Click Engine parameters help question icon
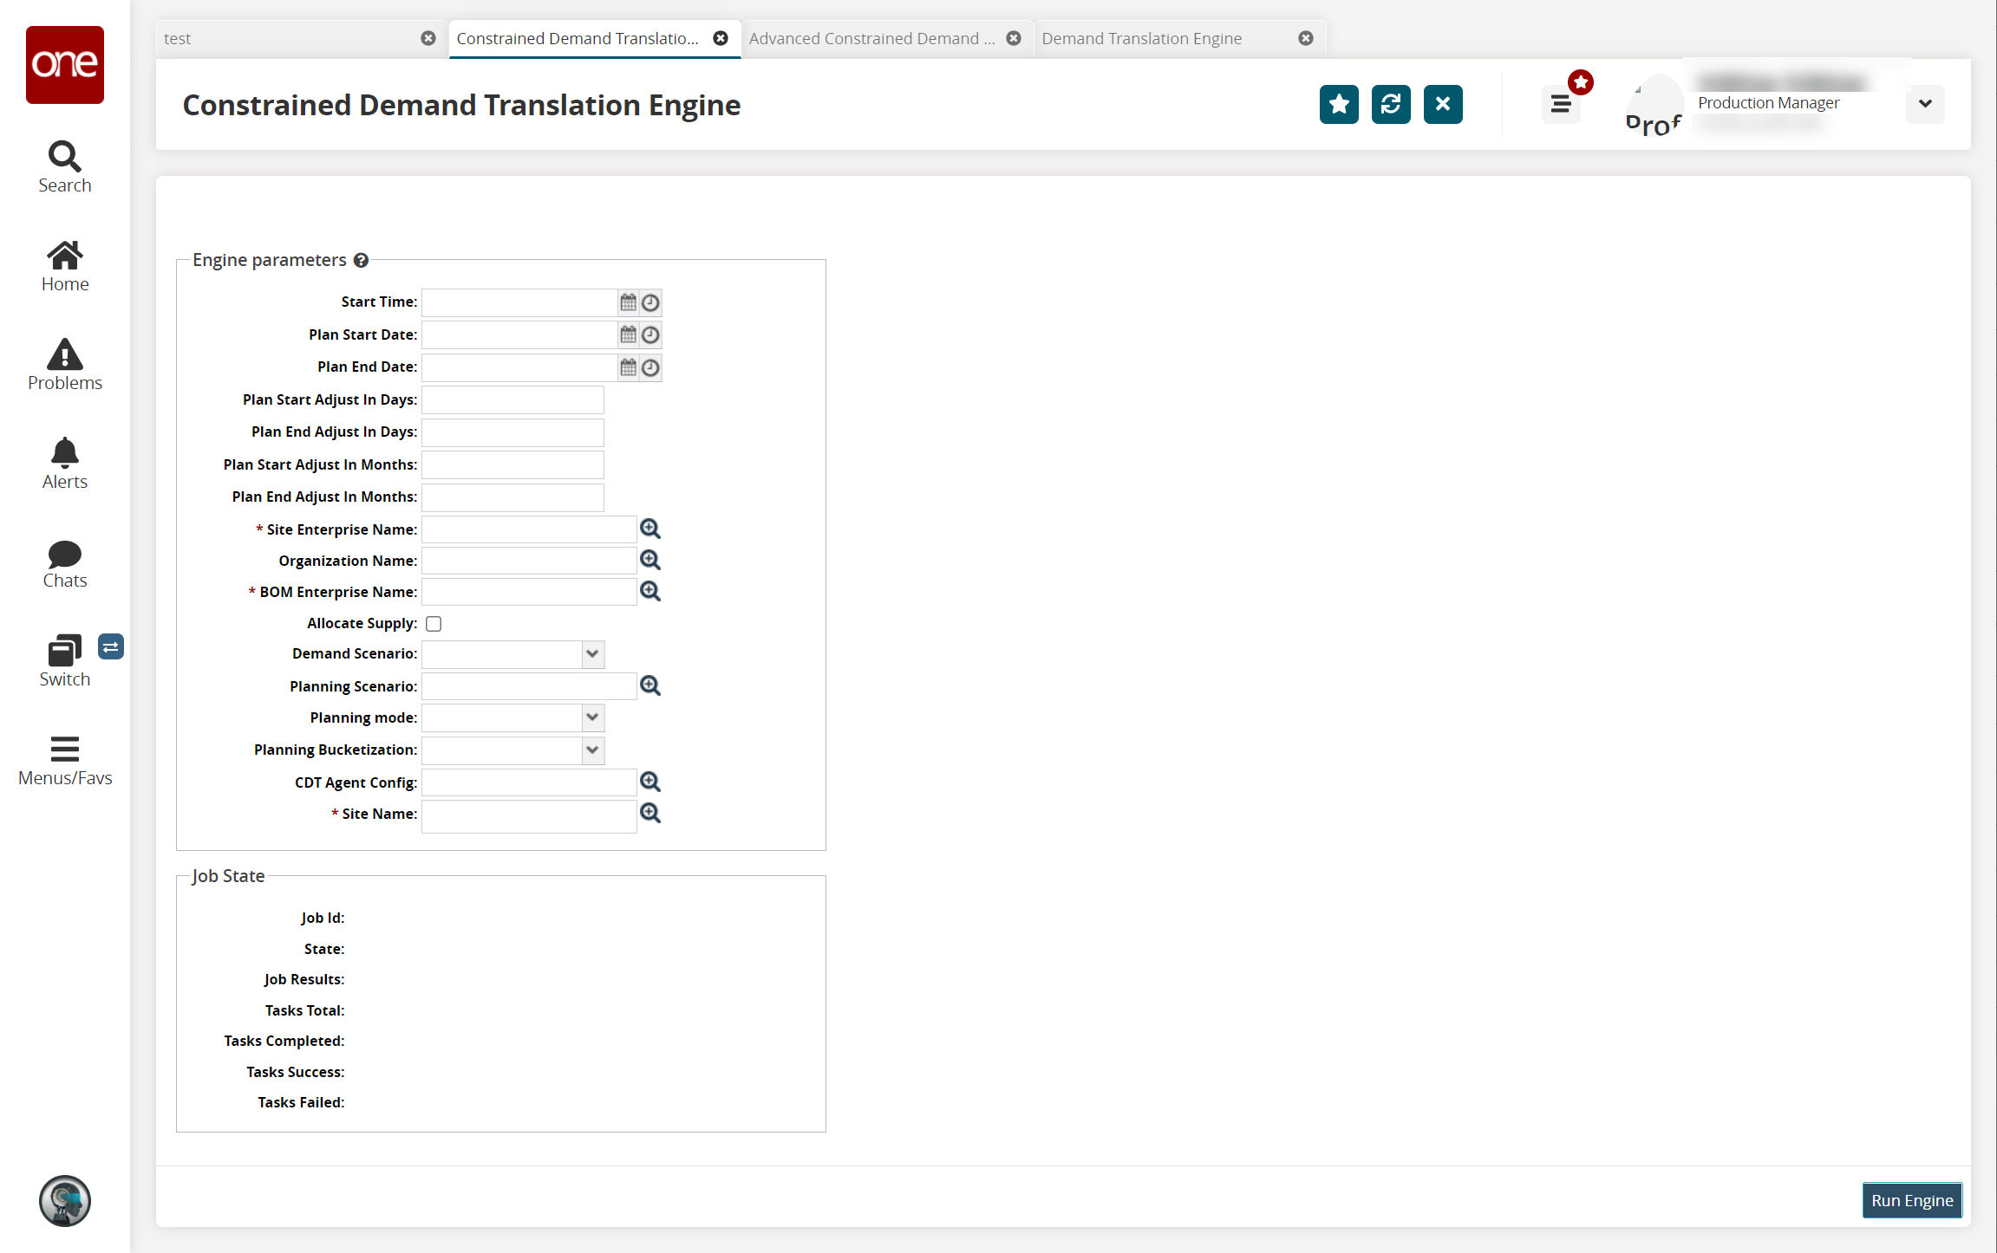1997x1253 pixels. click(x=362, y=260)
